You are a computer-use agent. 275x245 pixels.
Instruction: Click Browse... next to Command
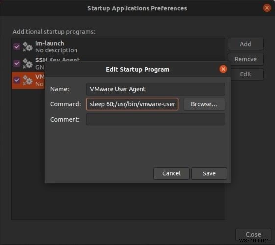tap(204, 104)
